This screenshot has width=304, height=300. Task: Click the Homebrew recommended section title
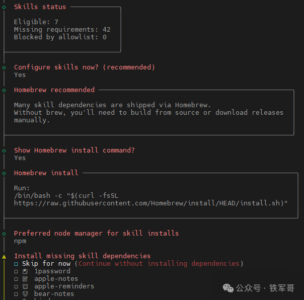(x=54, y=90)
